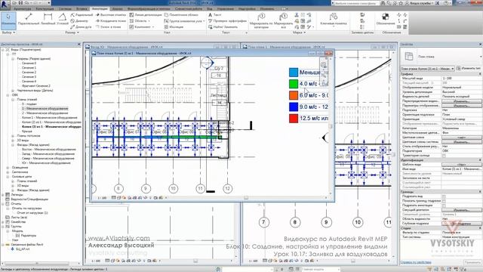Viewport: 483px width, 272px height.
Task: Click Изменить for Параметры отображения
Action: [x=461, y=106]
